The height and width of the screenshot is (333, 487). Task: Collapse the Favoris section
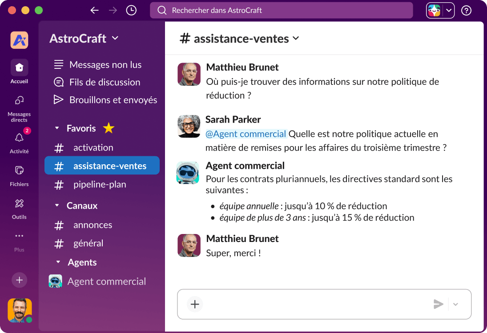click(x=57, y=128)
